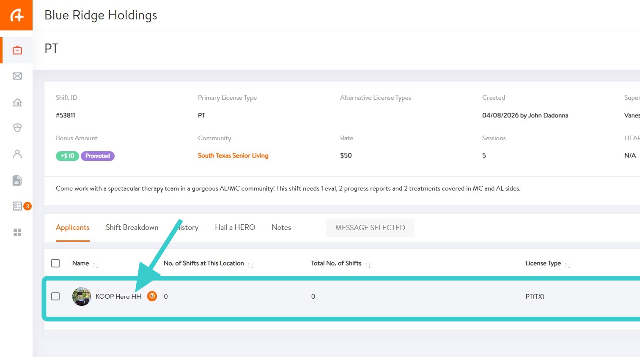This screenshot has height=357, width=640.
Task: Click the KOOP Hero HH avatar thumbnail
Action: pyautogui.click(x=82, y=296)
